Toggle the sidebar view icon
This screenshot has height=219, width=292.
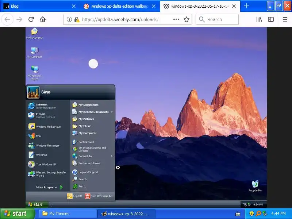coord(270,19)
